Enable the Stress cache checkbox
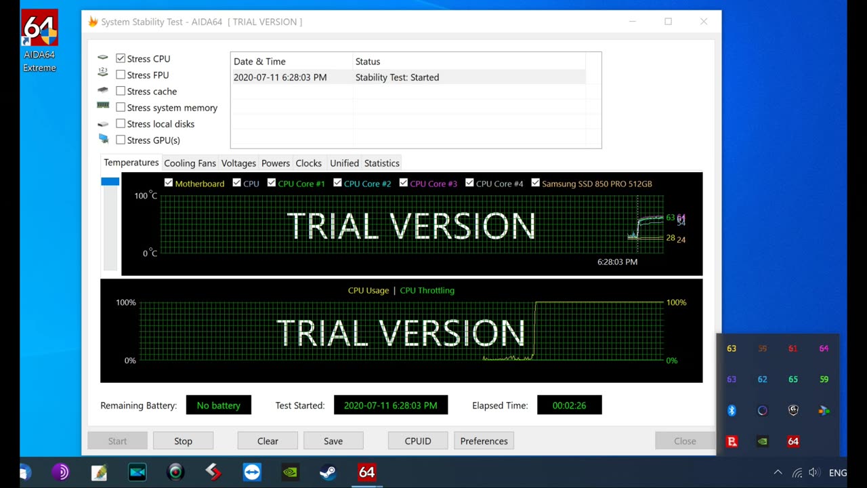 point(121,91)
